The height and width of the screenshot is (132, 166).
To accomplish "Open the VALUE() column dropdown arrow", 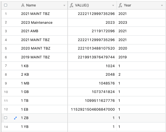I will (113, 5).
